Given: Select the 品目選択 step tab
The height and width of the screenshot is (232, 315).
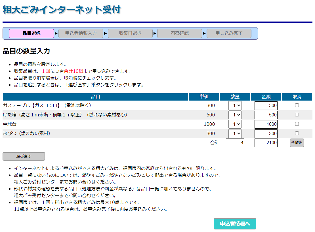Looking at the screenshot, I should [x=31, y=33].
